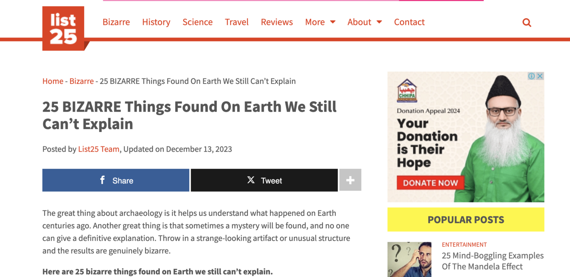The image size is (570, 277).
Task: Visit the History section
Action: (156, 22)
